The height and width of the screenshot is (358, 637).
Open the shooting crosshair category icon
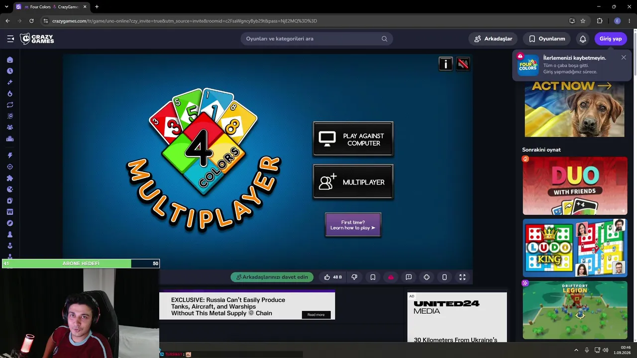(x=10, y=167)
